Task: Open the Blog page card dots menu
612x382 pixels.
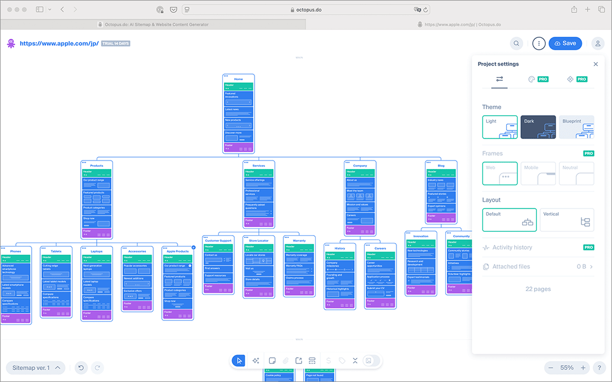Action: [x=429, y=163]
